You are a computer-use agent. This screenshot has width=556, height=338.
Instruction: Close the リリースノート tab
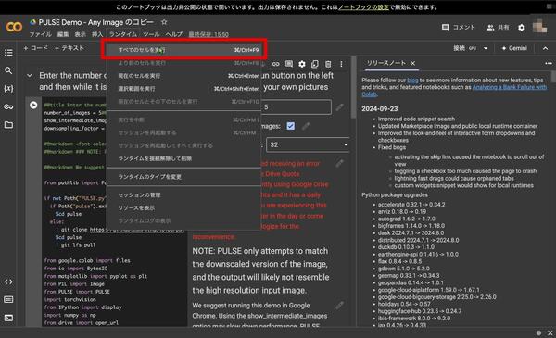point(412,63)
